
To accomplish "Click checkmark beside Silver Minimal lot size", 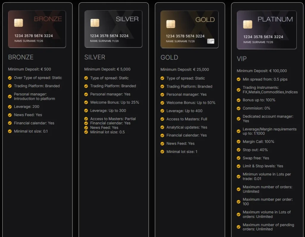I will 86,132.
